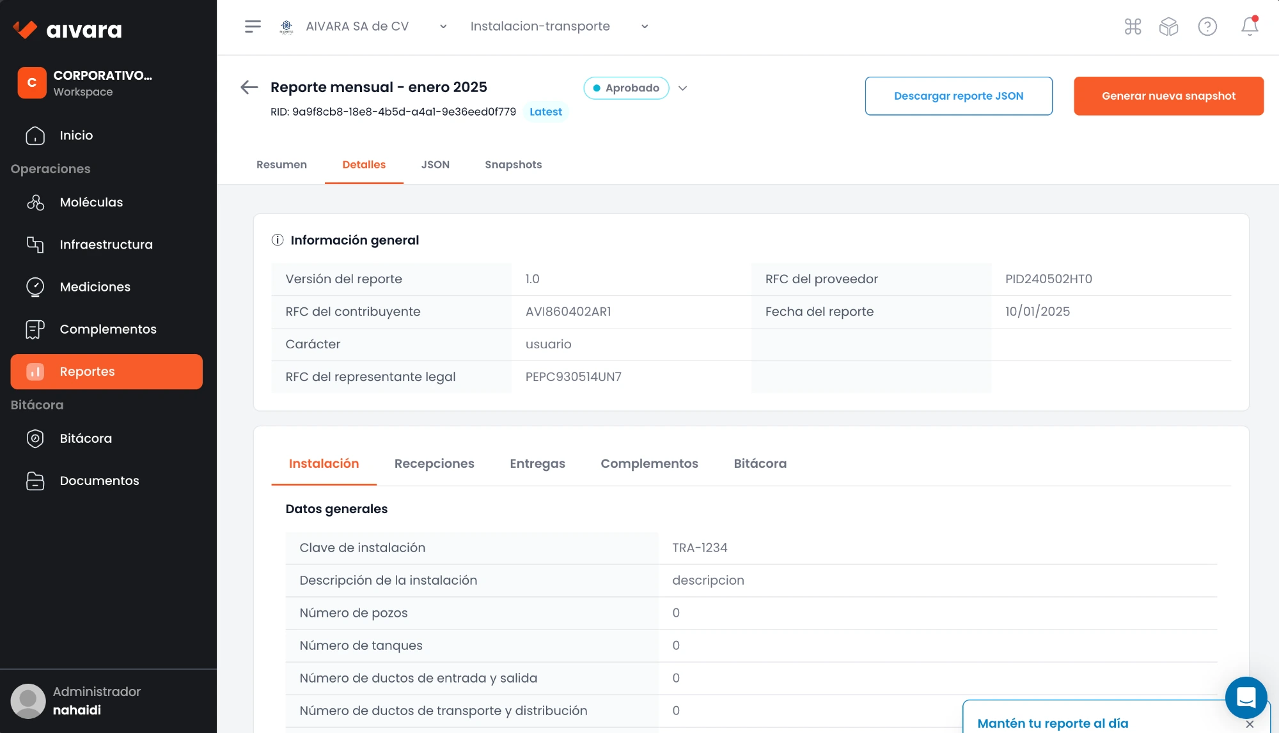Open the Recepciones sub-tab

(434, 464)
